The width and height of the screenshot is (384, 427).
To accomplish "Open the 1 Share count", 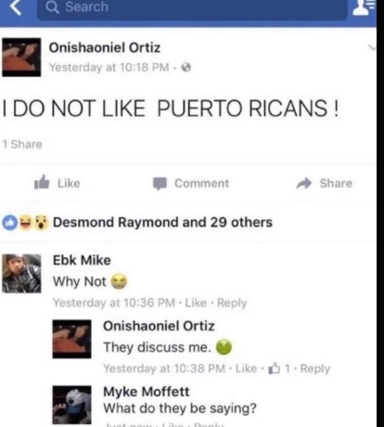I will tap(22, 144).
